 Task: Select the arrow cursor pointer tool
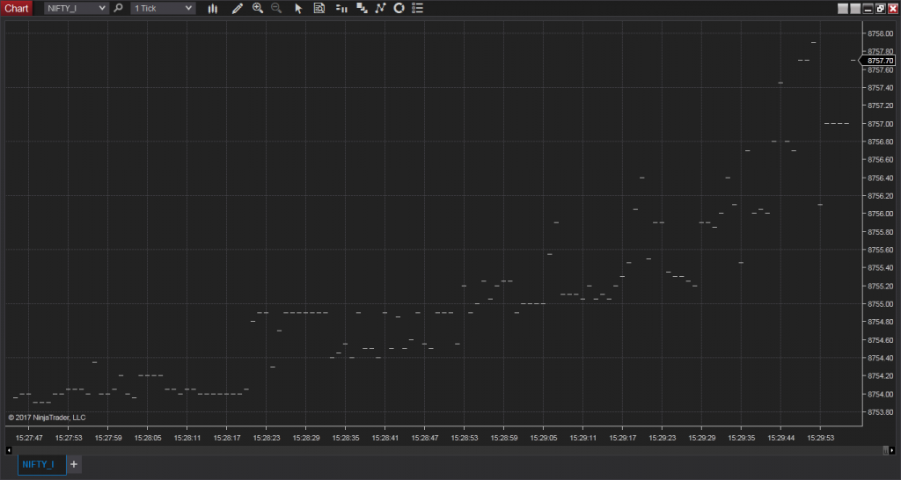(x=298, y=8)
